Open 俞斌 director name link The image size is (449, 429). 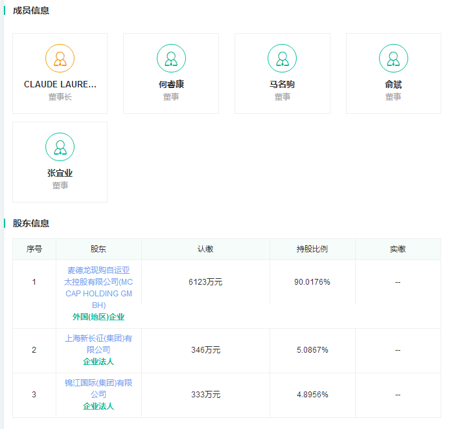point(393,84)
